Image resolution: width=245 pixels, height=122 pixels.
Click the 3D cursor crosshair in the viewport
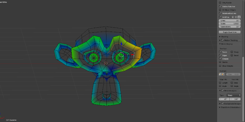(x=106, y=63)
